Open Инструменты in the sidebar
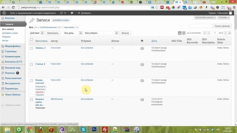This screenshot has height=133, width=237. coord(12,83)
